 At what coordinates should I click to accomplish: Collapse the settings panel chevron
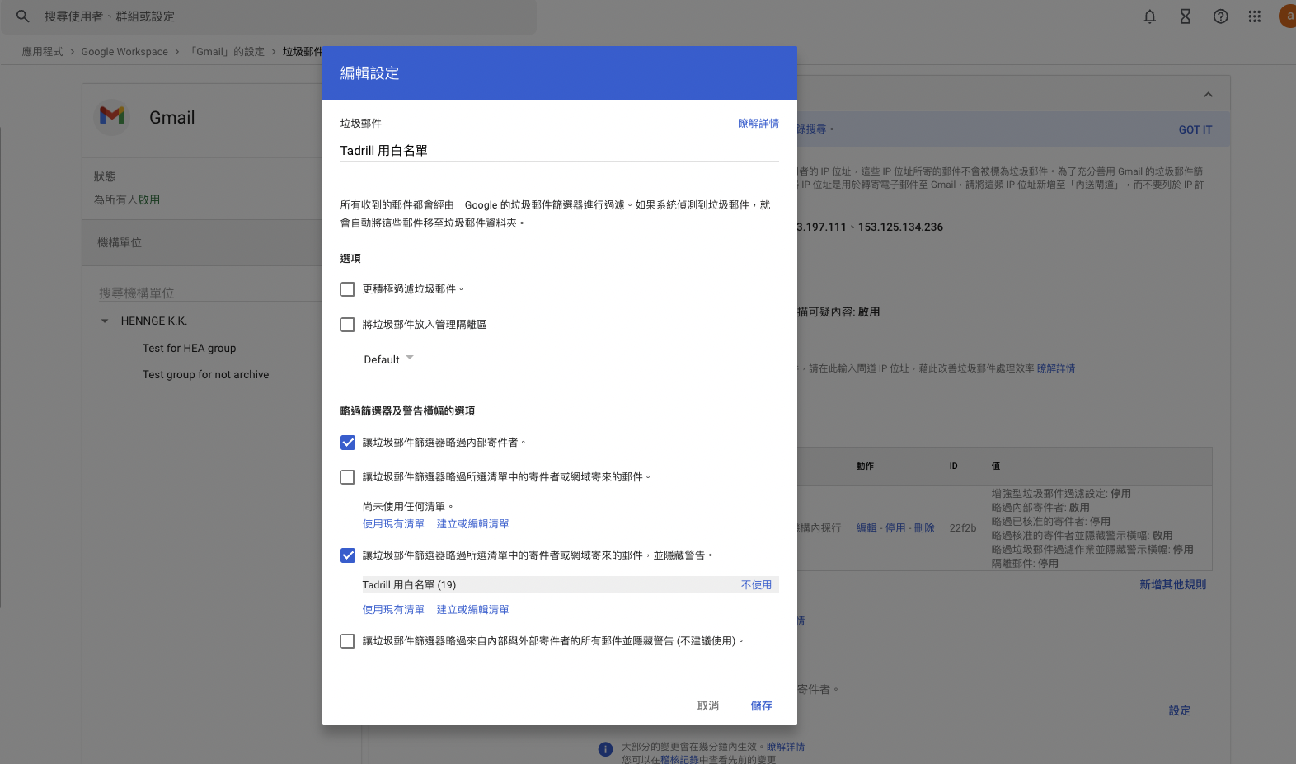tap(1208, 94)
